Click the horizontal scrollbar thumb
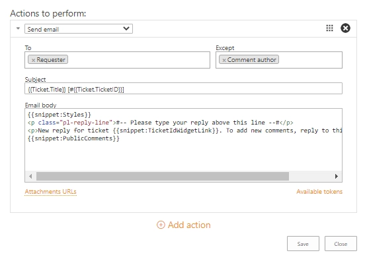This screenshot has height=261, width=367. pos(163,177)
